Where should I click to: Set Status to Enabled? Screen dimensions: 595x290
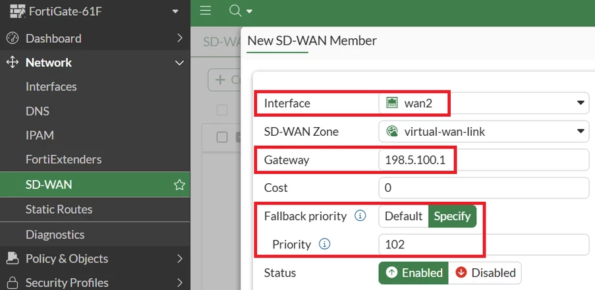pyautogui.click(x=414, y=273)
